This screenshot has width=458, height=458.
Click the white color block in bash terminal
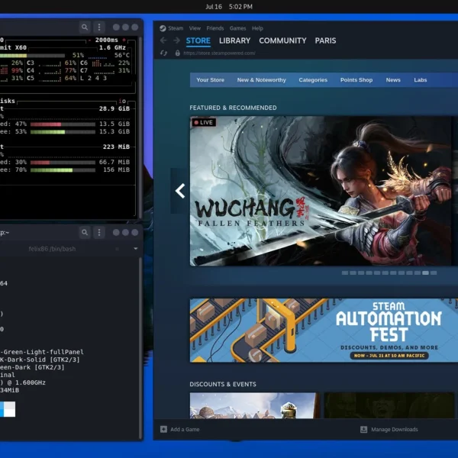point(10,409)
